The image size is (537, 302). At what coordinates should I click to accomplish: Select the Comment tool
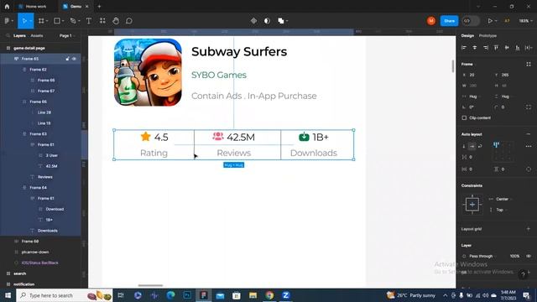(129, 21)
